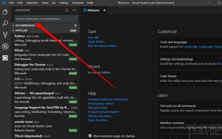Select Language Support for Java(TM) entry
The image size is (222, 139).
point(46,112)
